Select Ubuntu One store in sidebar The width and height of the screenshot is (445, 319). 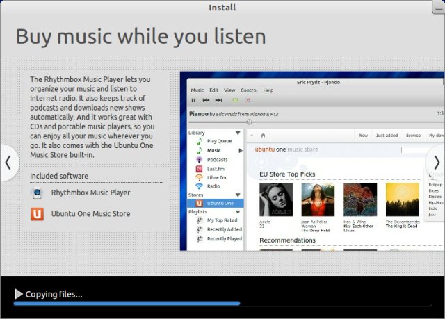click(215, 204)
